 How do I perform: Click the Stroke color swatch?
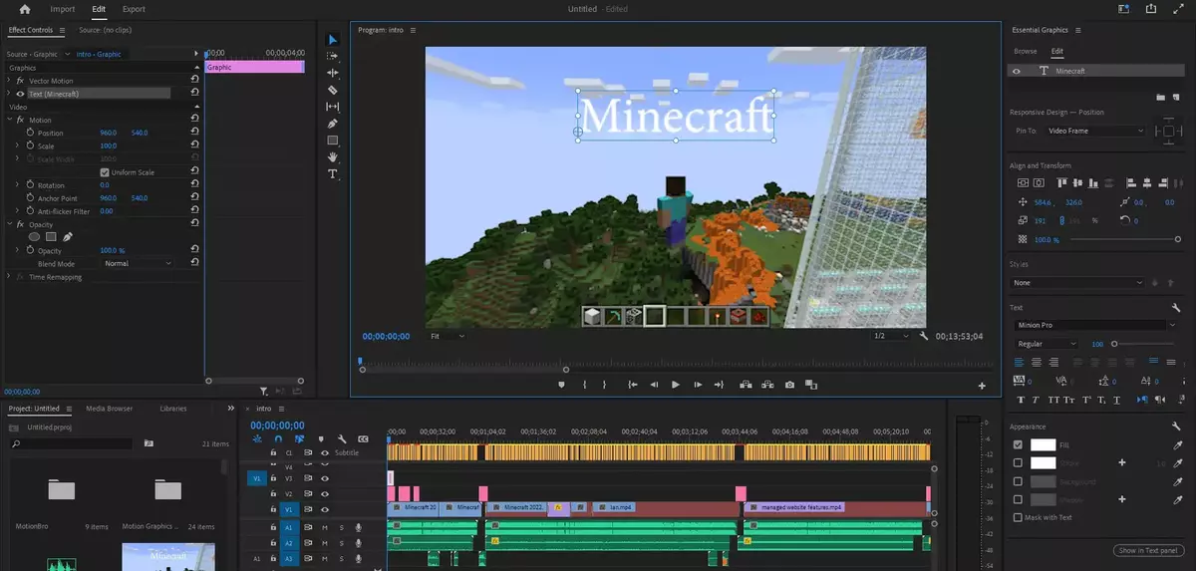pos(1043,463)
